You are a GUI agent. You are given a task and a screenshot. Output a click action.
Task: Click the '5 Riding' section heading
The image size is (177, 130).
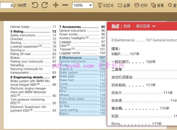pyautogui.click(x=17, y=32)
